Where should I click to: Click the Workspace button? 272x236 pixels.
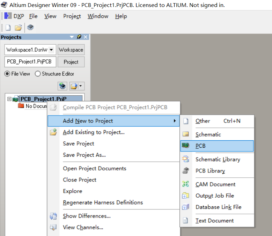71,50
